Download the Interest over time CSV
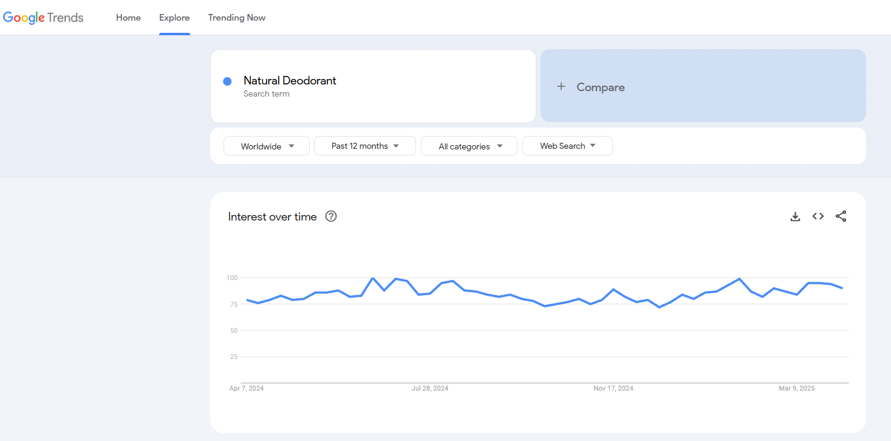Image resolution: width=891 pixels, height=441 pixels. 795,216
